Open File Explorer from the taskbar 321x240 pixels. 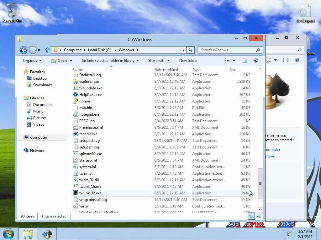click(x=28, y=234)
